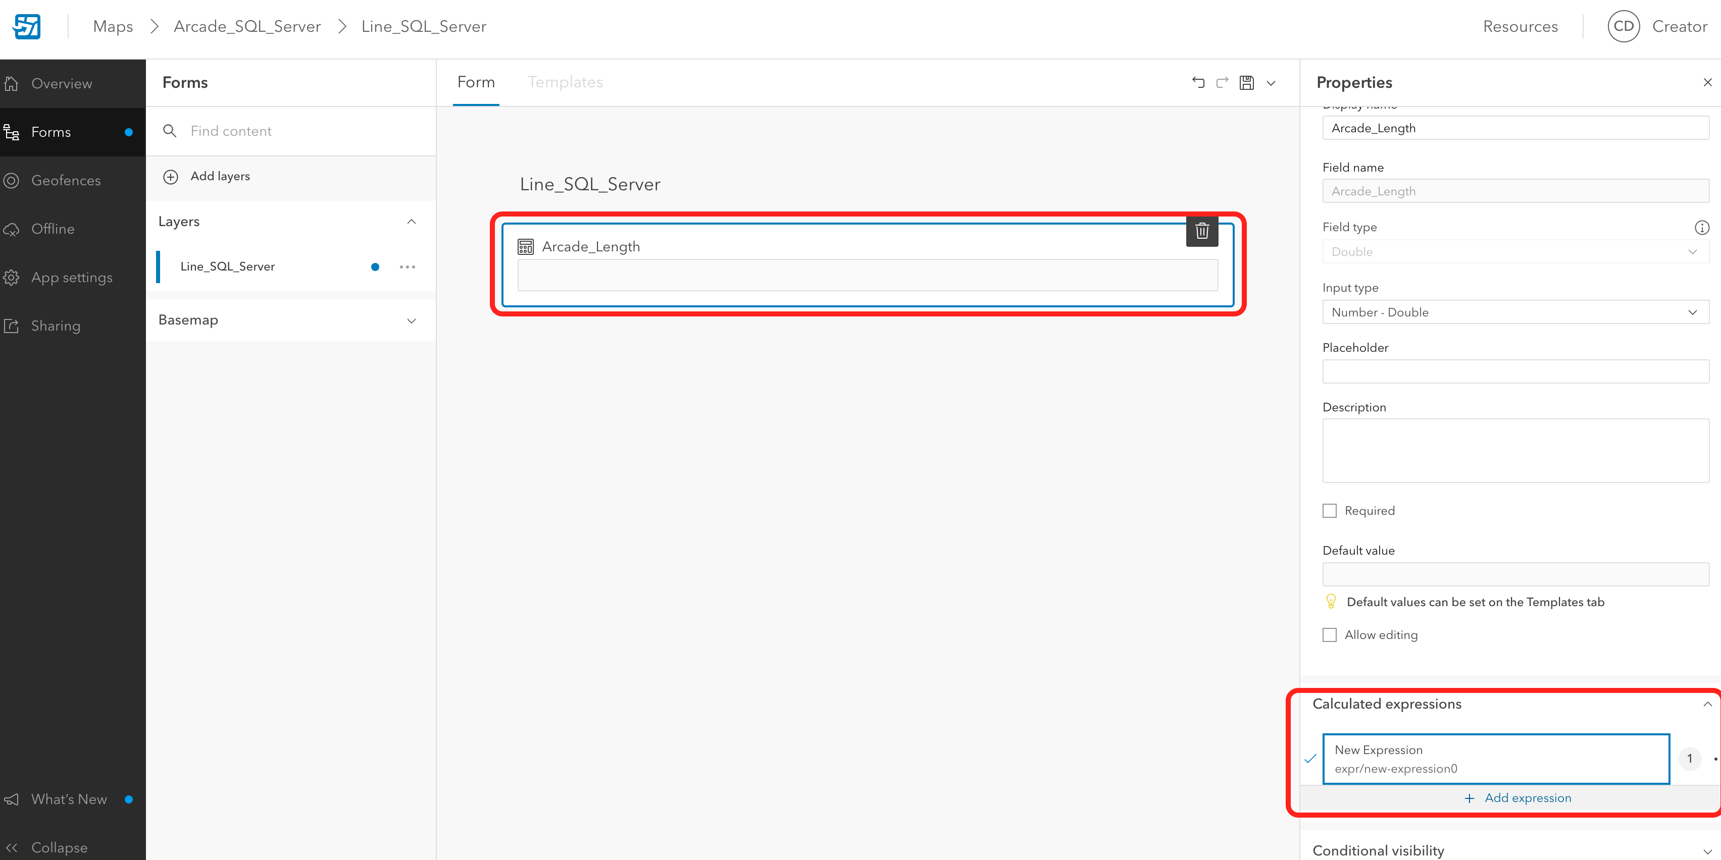Open the Input type Number - Double dropdown

tap(1515, 312)
